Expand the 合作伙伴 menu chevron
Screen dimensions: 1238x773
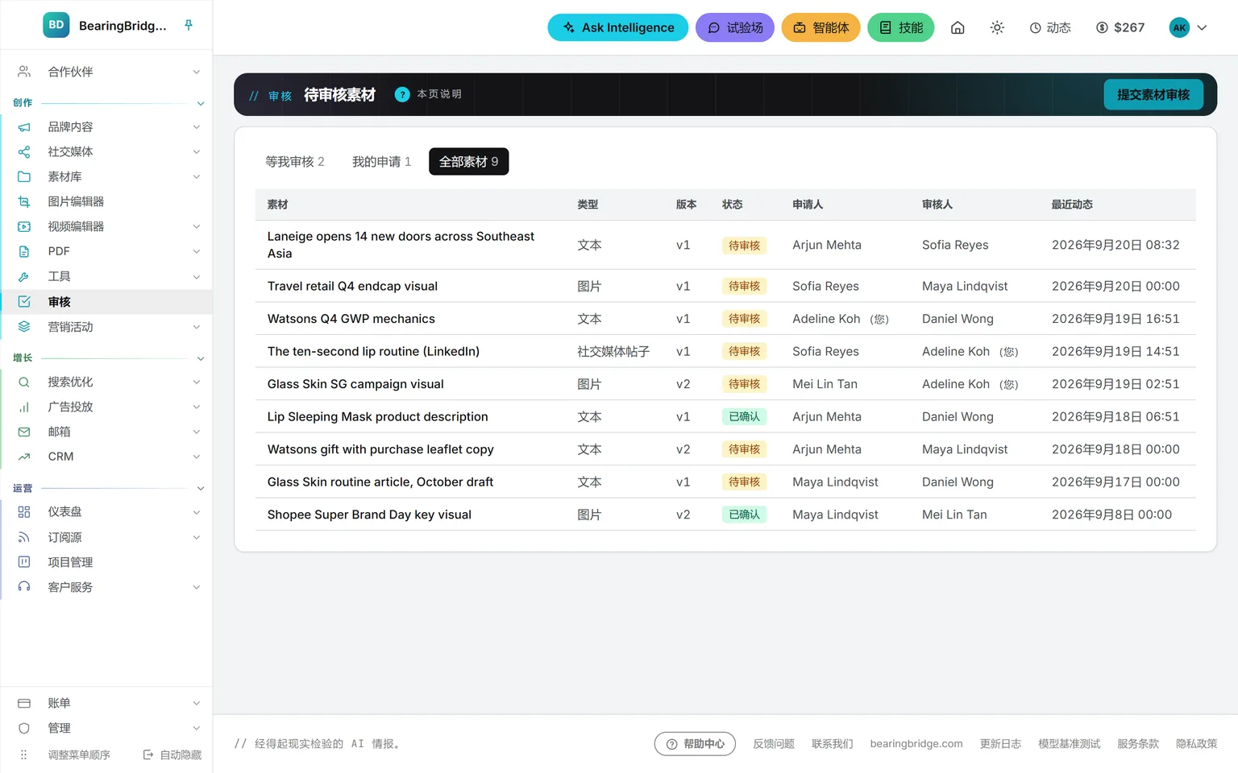pos(196,72)
